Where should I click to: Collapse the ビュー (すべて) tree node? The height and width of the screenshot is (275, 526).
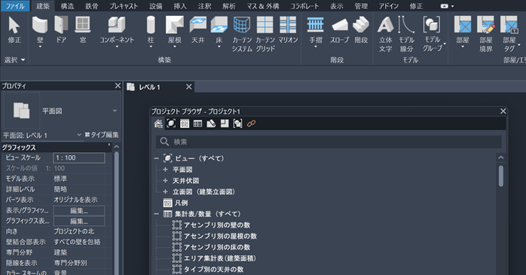(x=156, y=158)
